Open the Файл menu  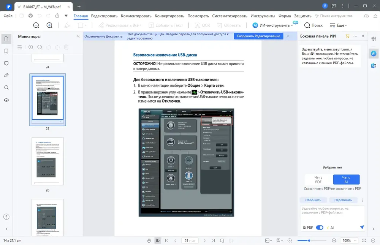(8, 16)
